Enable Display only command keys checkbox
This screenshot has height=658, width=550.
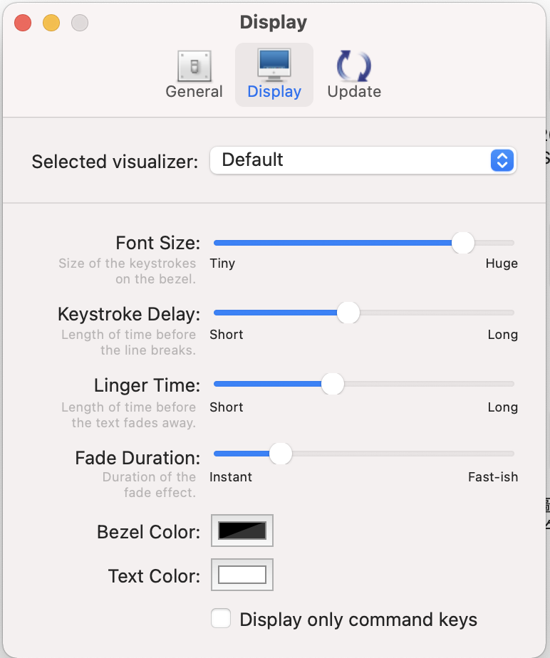click(221, 618)
